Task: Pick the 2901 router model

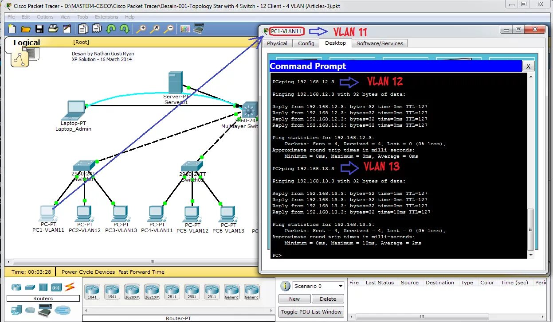Action: [192, 292]
